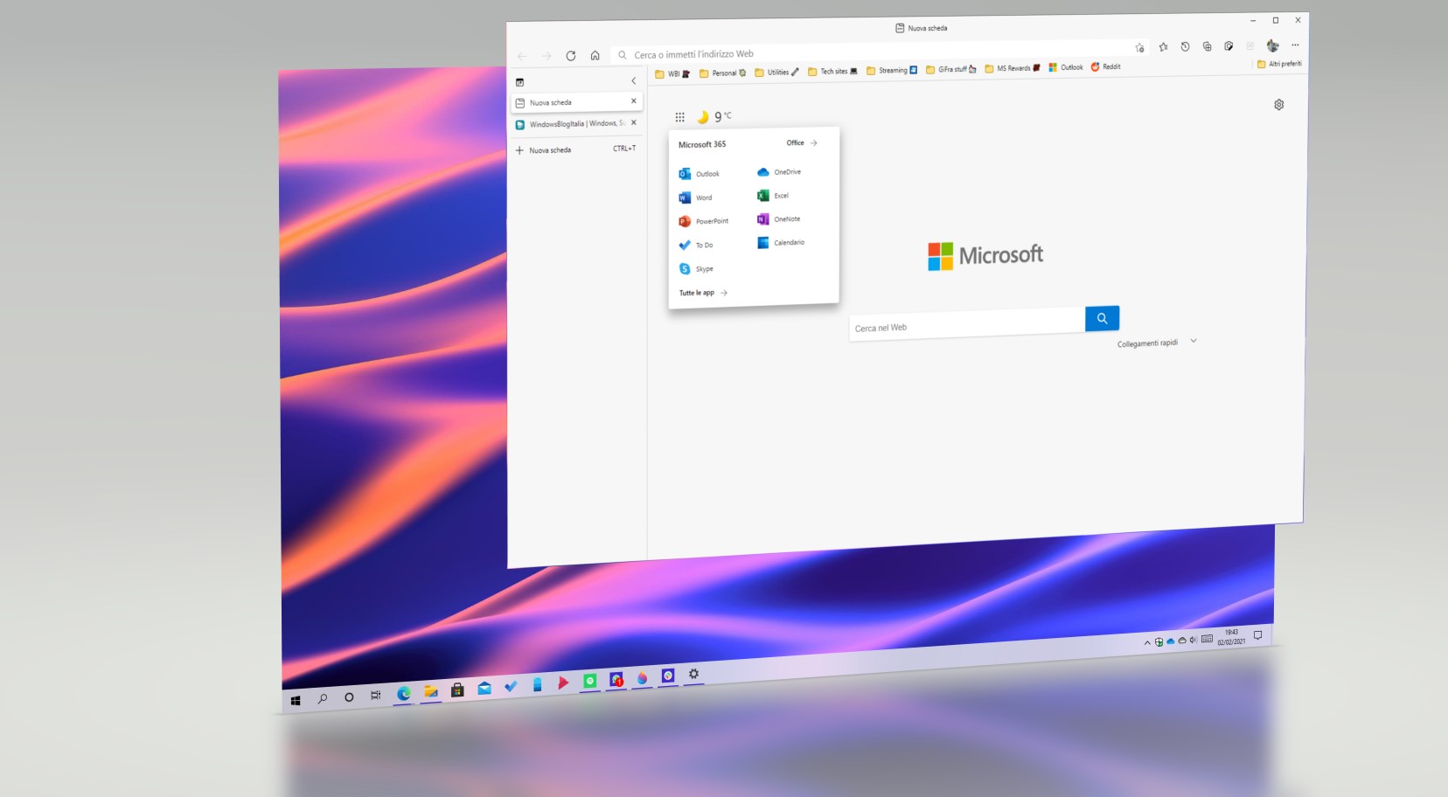The width and height of the screenshot is (1448, 797).
Task: Open Microsoft Edge from the taskbar
Action: pyautogui.click(x=403, y=694)
